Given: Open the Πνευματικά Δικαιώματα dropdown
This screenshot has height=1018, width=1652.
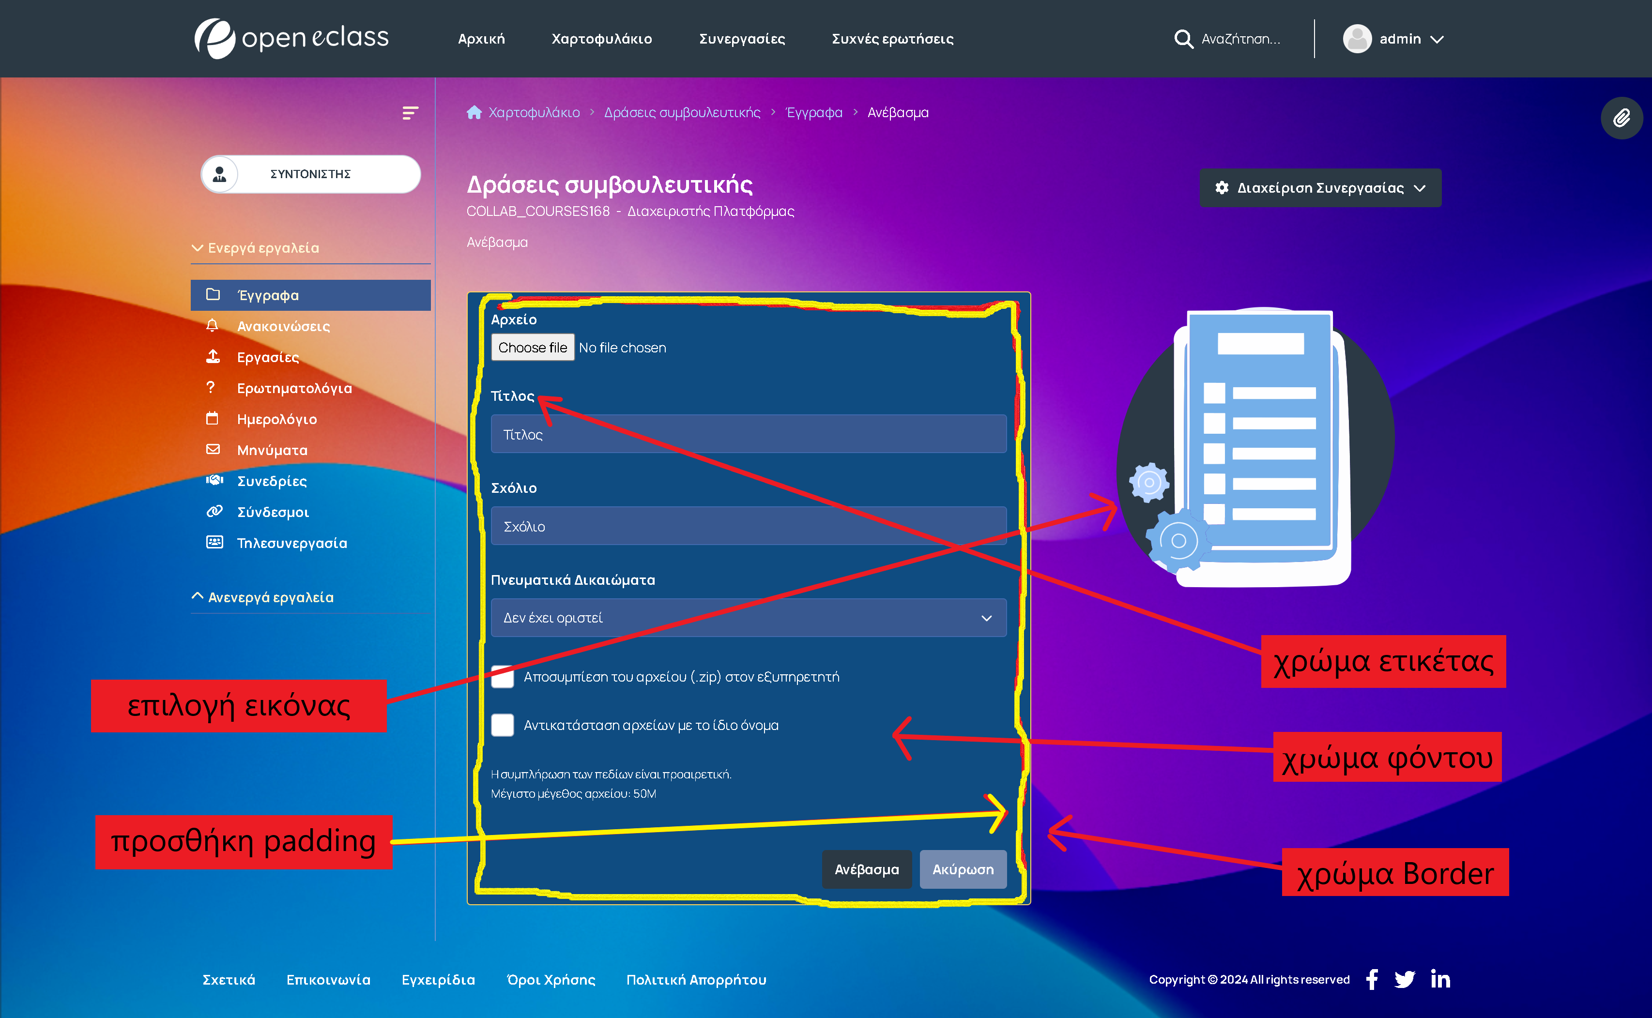Looking at the screenshot, I should 748,618.
